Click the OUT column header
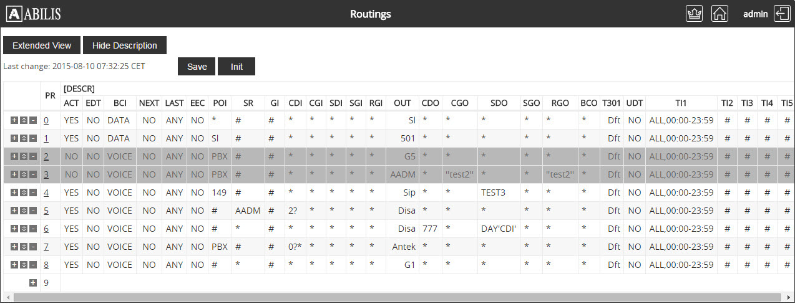 pyautogui.click(x=402, y=103)
